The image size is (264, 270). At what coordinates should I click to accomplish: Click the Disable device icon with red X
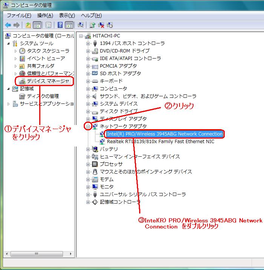coord(101,25)
